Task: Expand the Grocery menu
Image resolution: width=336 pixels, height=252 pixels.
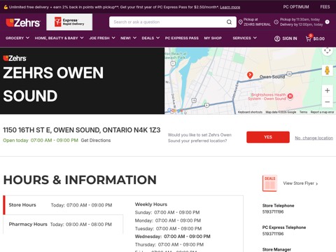Action: coord(17,38)
